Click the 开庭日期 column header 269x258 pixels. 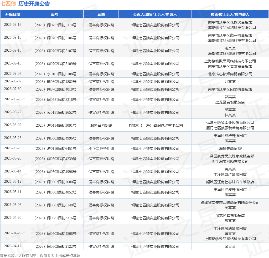point(13,14)
